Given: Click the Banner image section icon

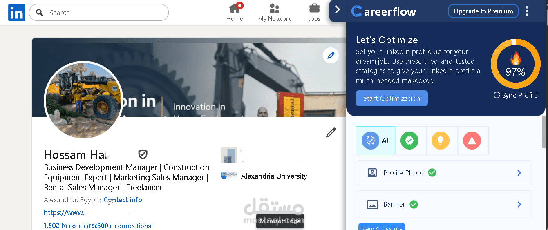Looking at the screenshot, I should point(372,205).
